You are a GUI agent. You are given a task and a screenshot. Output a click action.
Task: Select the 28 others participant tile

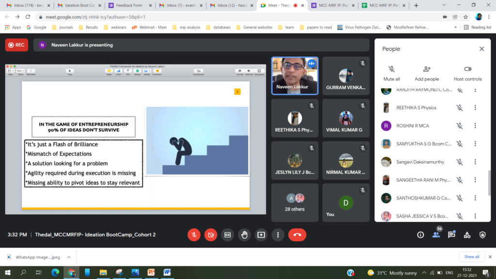pos(294,202)
